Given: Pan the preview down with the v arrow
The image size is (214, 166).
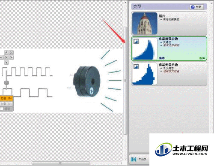Looking at the screenshot, I should [x=6, y=62].
